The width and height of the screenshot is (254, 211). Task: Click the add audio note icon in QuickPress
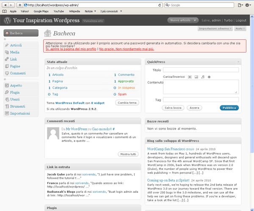(x=203, y=77)
